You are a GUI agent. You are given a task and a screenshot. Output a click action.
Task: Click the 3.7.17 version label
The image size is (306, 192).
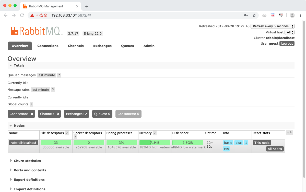point(73,33)
